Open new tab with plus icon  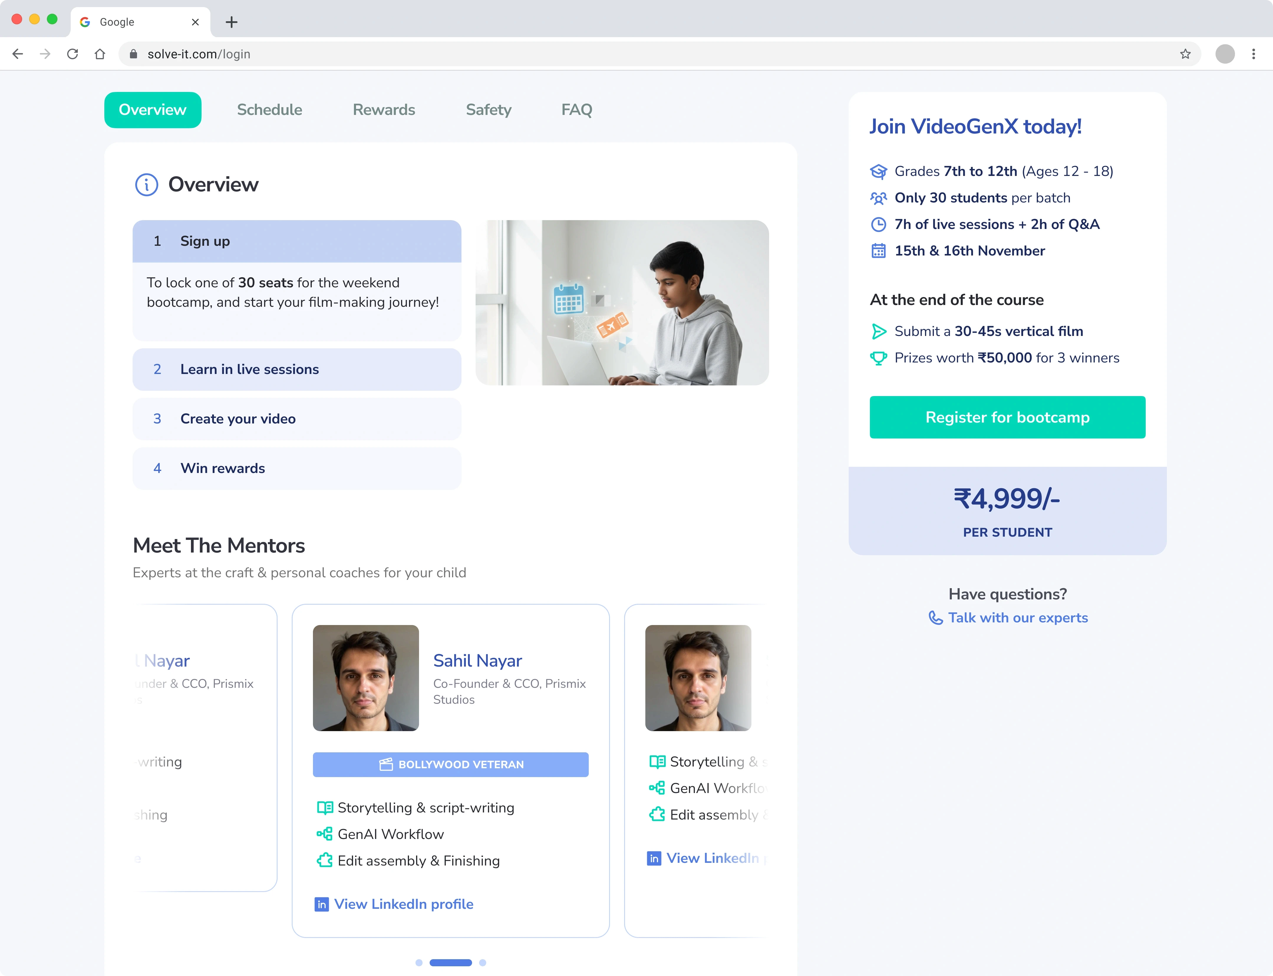click(231, 22)
